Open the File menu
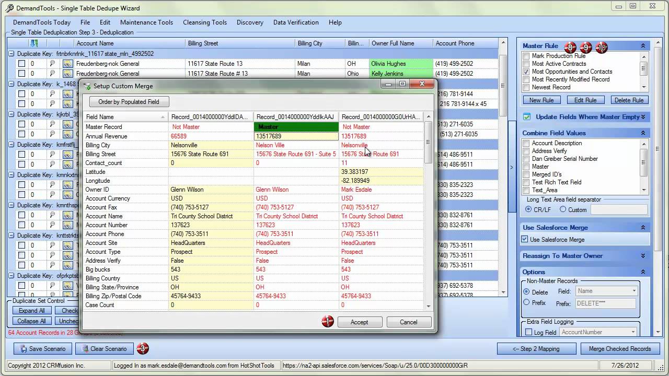 pyautogui.click(x=85, y=22)
